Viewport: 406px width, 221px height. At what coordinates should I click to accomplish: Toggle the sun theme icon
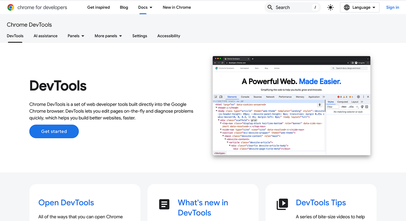point(331,7)
